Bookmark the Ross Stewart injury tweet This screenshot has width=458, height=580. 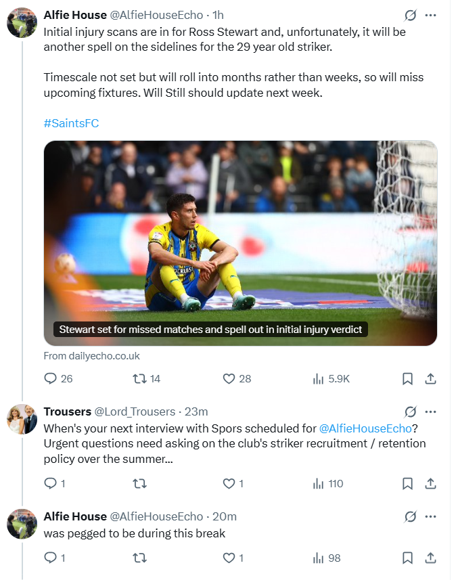[407, 379]
